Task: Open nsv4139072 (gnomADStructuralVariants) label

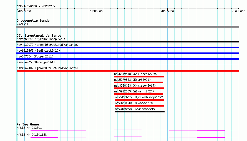Action: point(47,45)
